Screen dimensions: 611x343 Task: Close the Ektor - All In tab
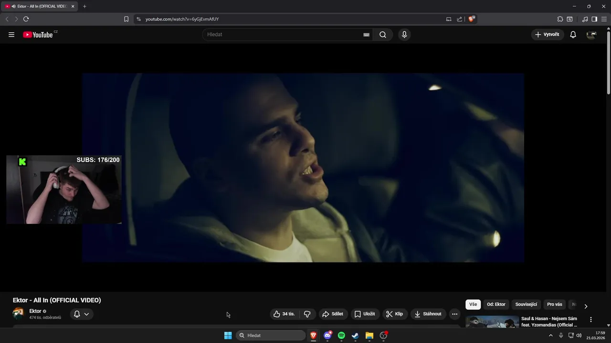(x=73, y=6)
